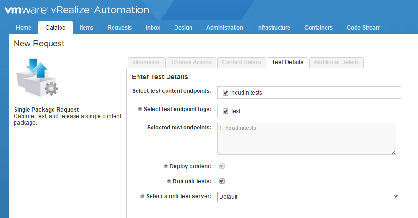Open the Code Stream menu tab
Image resolution: width=418 pixels, height=218 pixels.
click(363, 28)
